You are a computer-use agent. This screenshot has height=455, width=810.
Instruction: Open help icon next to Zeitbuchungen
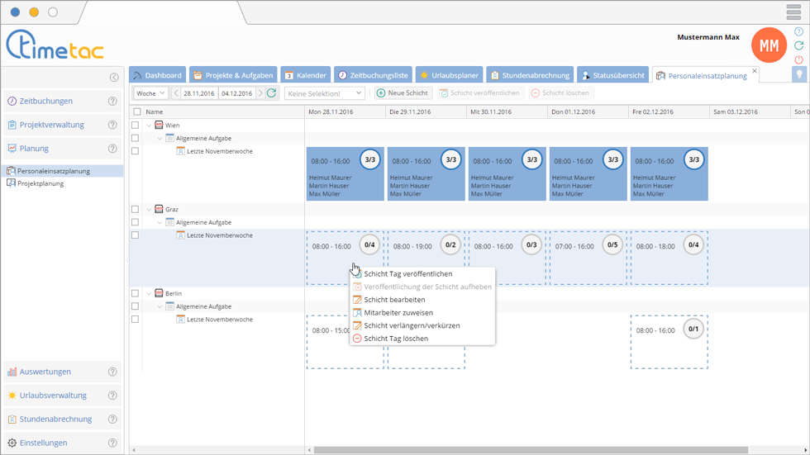click(112, 102)
